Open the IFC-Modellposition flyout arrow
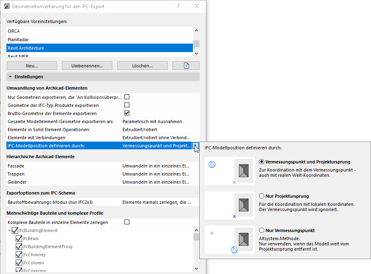 click(195, 146)
